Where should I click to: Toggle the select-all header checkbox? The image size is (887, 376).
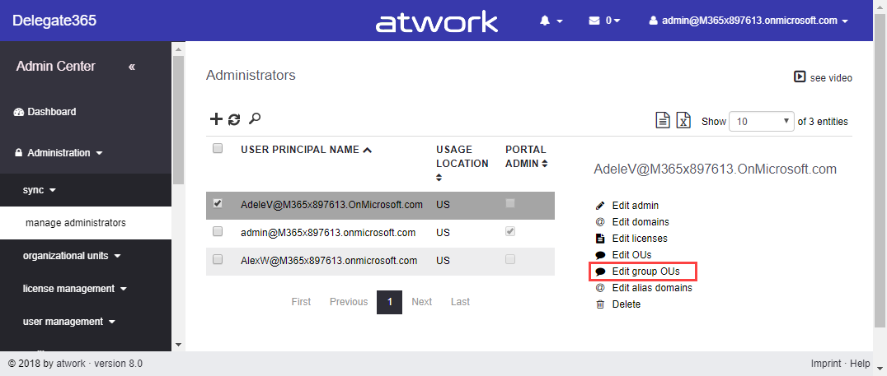218,149
